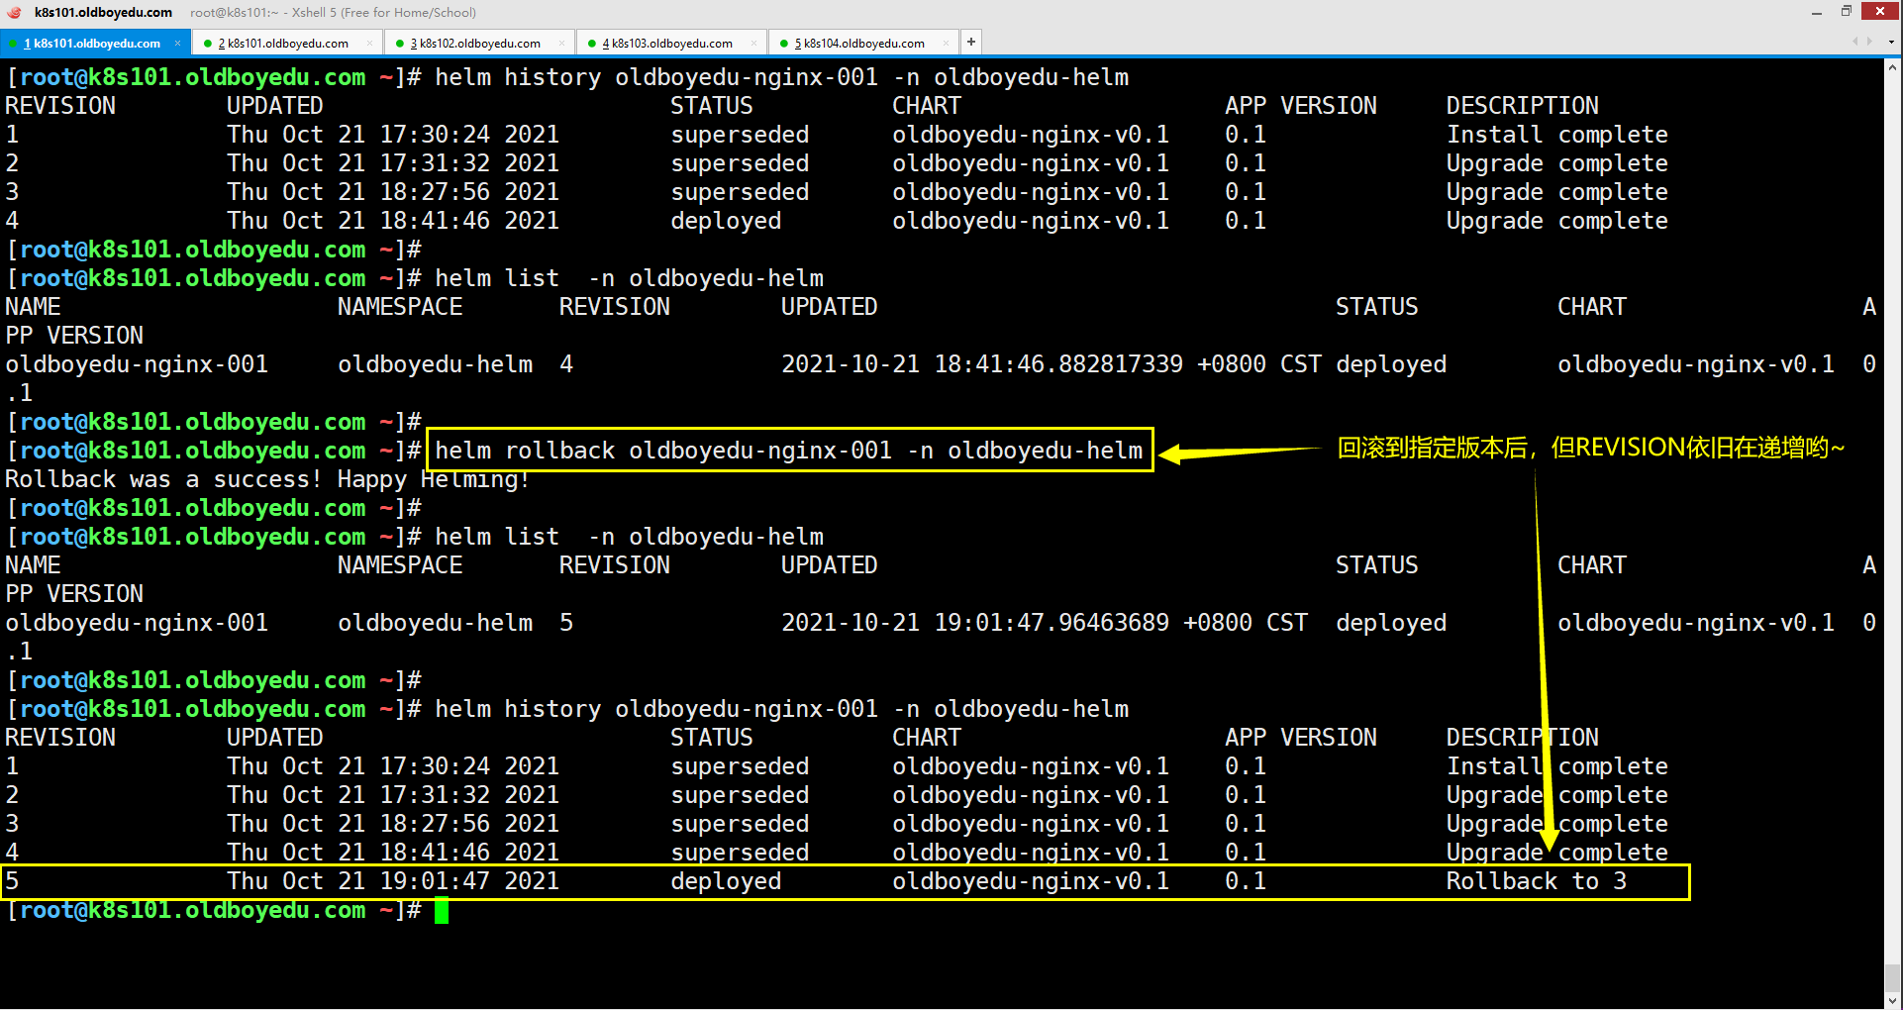Switch to the 2 k8s101.oldboyedu.com tab
This screenshot has height=1010, width=1903.
coord(282,43)
